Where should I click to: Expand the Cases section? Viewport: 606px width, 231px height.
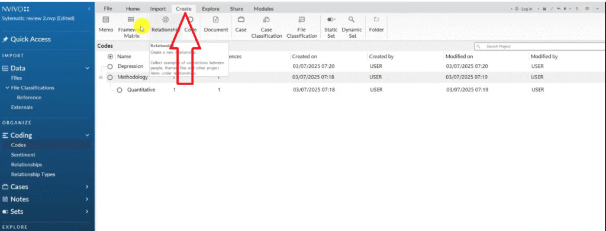click(88, 187)
